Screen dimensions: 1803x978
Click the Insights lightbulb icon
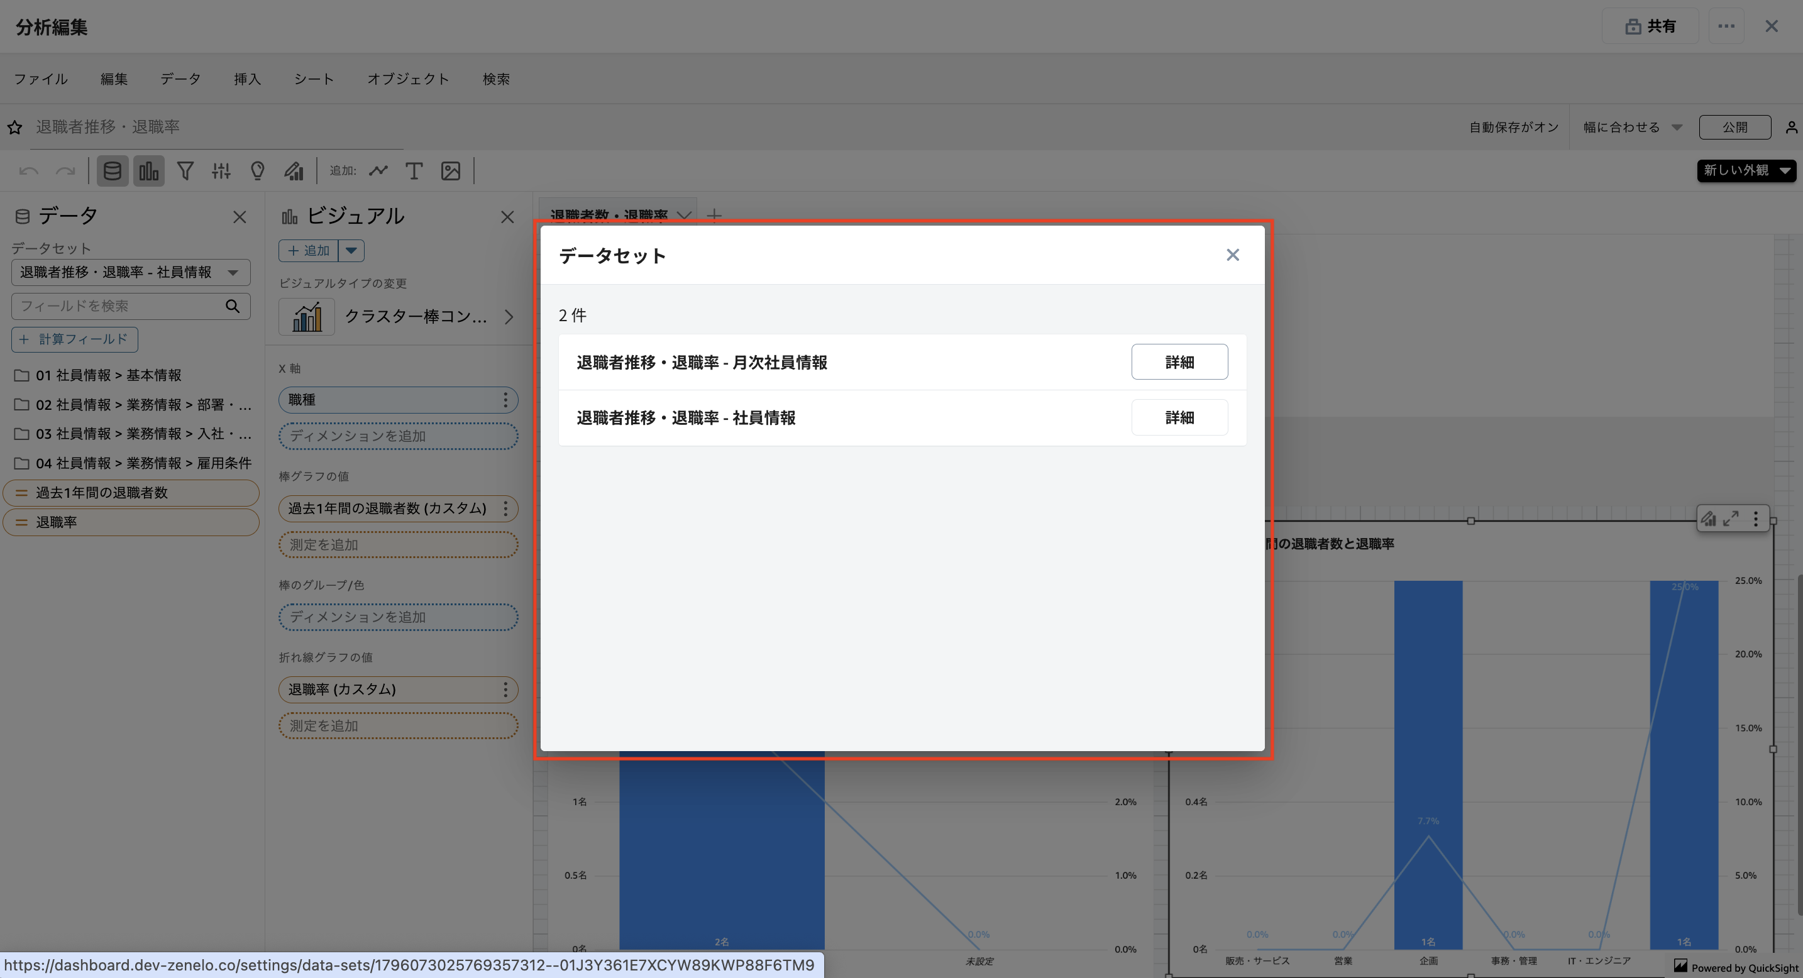tap(258, 171)
